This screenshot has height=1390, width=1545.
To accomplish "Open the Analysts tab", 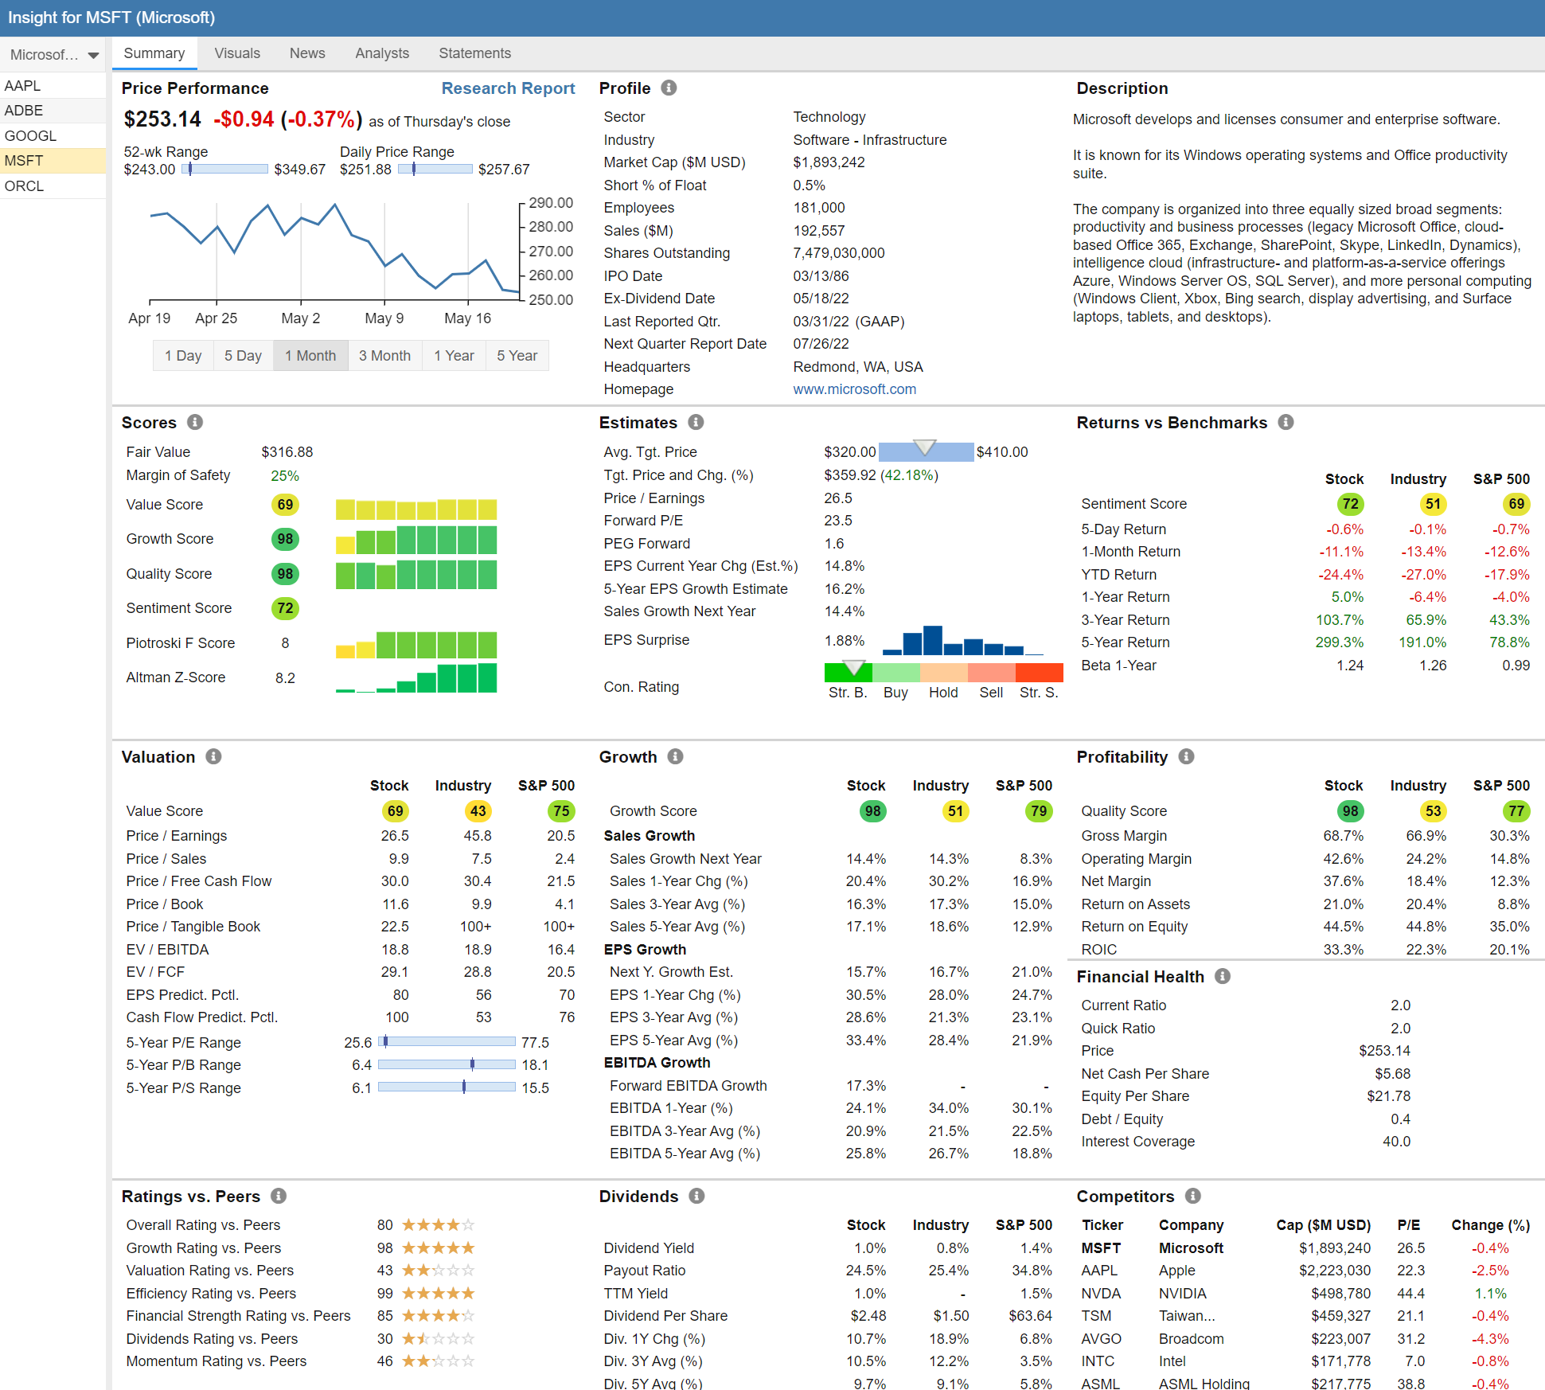I will point(382,53).
